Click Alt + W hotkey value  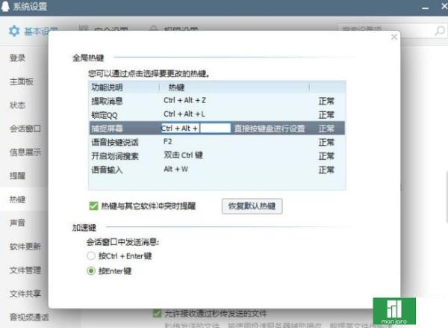[x=175, y=169]
